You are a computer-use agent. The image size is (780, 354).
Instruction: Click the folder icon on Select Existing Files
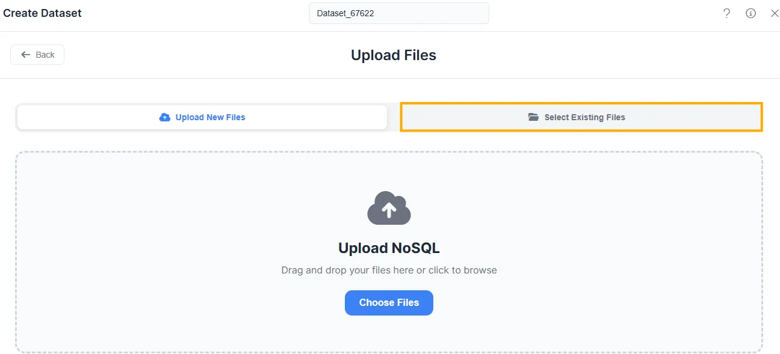pyautogui.click(x=533, y=117)
